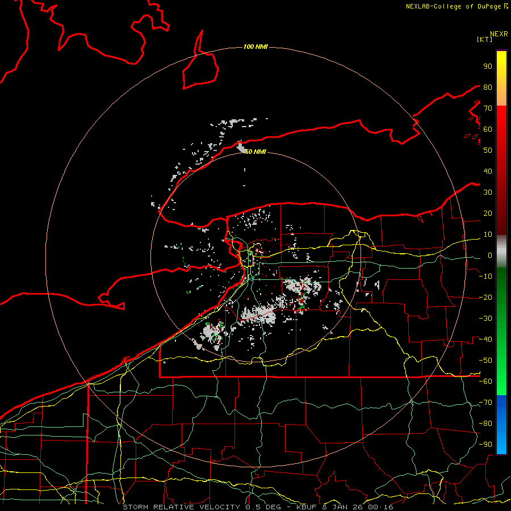The width and height of the screenshot is (511, 511).
Task: Click the 50 value on the velocity scale
Action: [x=488, y=150]
